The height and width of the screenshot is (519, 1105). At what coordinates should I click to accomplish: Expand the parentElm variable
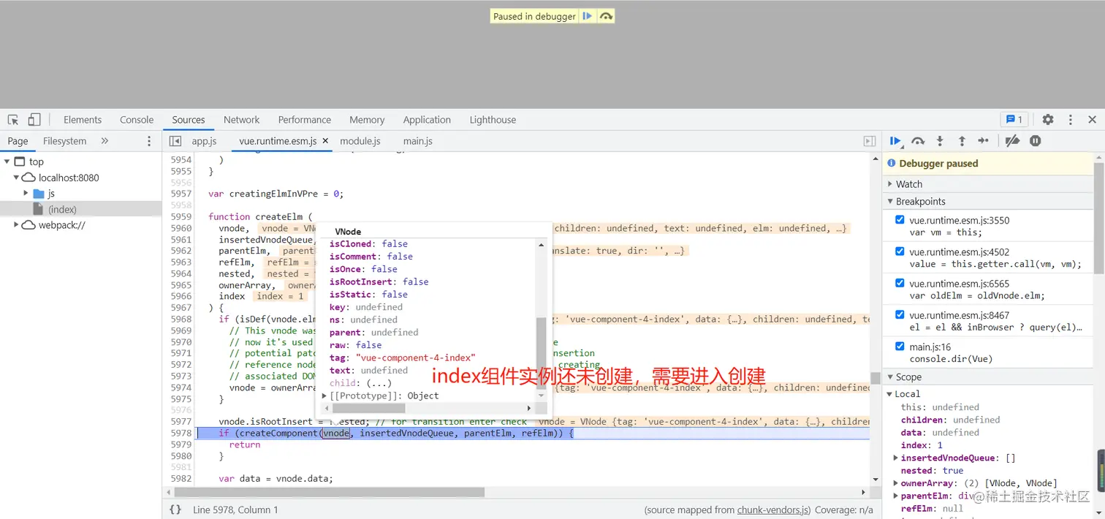[x=897, y=496]
